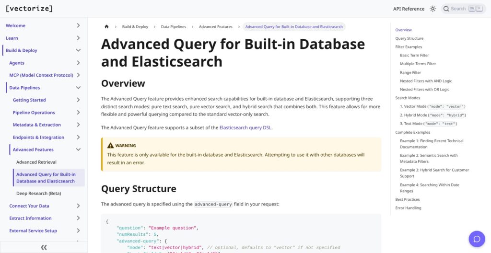Jump to Error Handling in contents
491x253 pixels.
tap(408, 208)
